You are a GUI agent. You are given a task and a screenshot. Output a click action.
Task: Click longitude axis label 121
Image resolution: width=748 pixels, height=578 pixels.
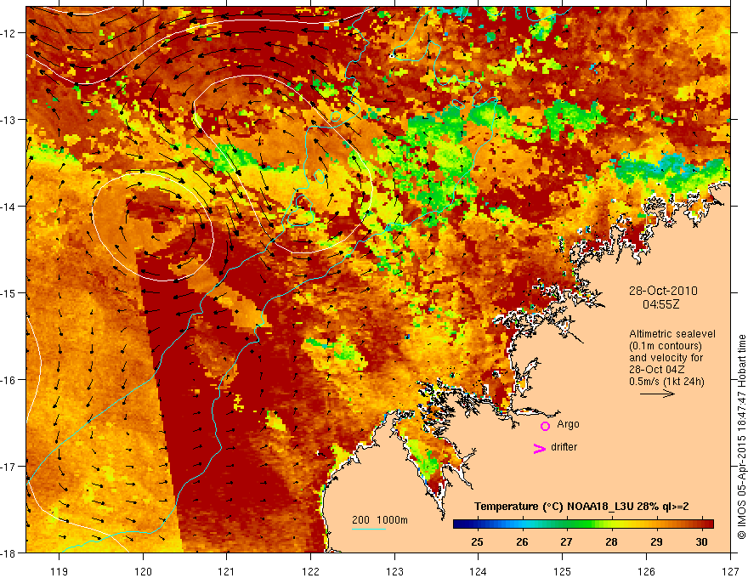[227, 571]
